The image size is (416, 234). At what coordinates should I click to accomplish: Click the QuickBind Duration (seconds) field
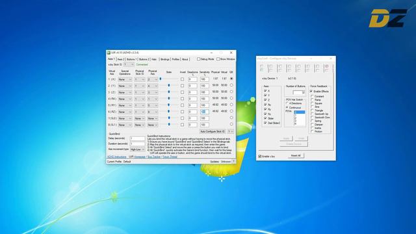click(x=137, y=144)
